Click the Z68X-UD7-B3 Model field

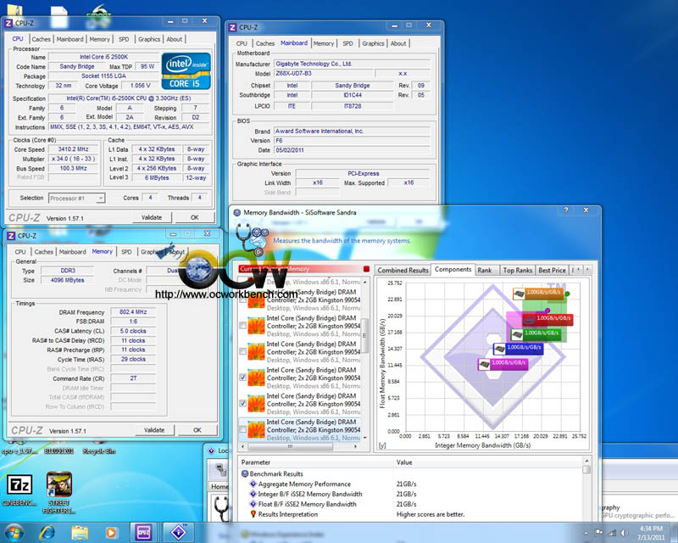click(324, 73)
